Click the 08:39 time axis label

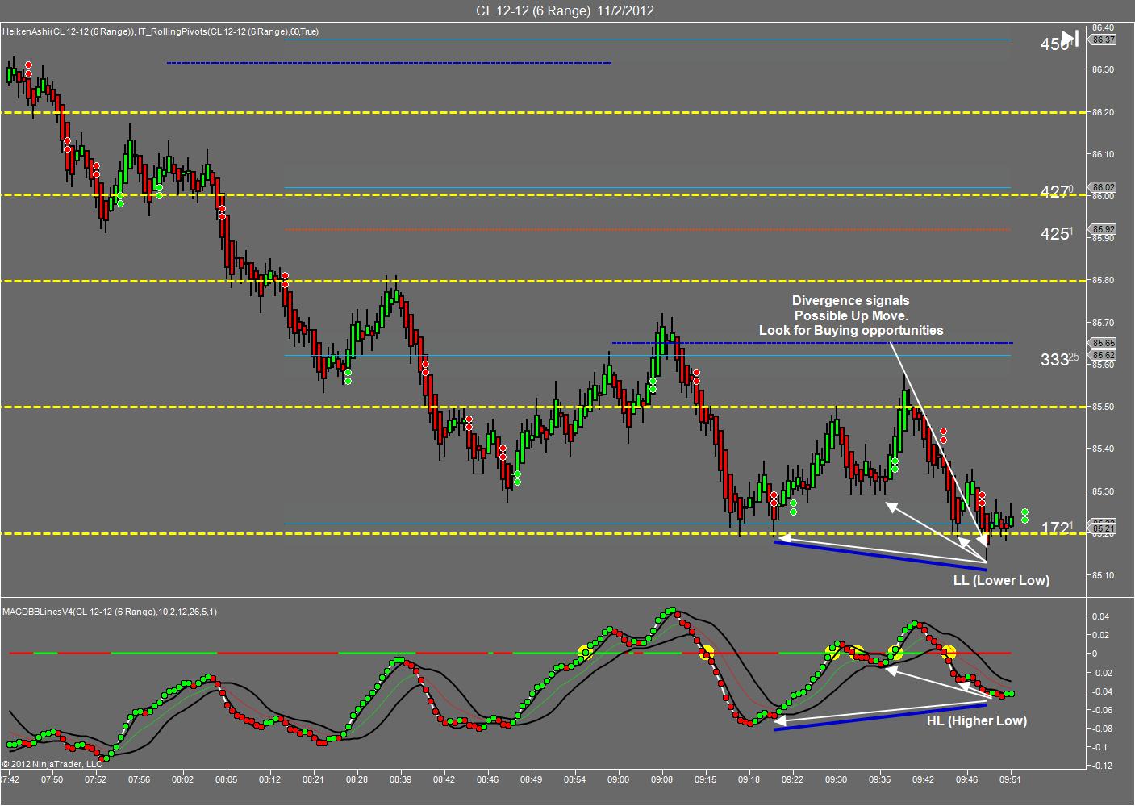click(x=401, y=780)
